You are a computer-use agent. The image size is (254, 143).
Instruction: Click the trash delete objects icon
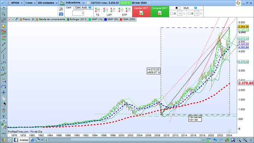click(3, 111)
